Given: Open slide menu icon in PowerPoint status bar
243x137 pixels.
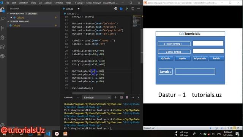Looking at the screenshot, I should pos(216,128).
